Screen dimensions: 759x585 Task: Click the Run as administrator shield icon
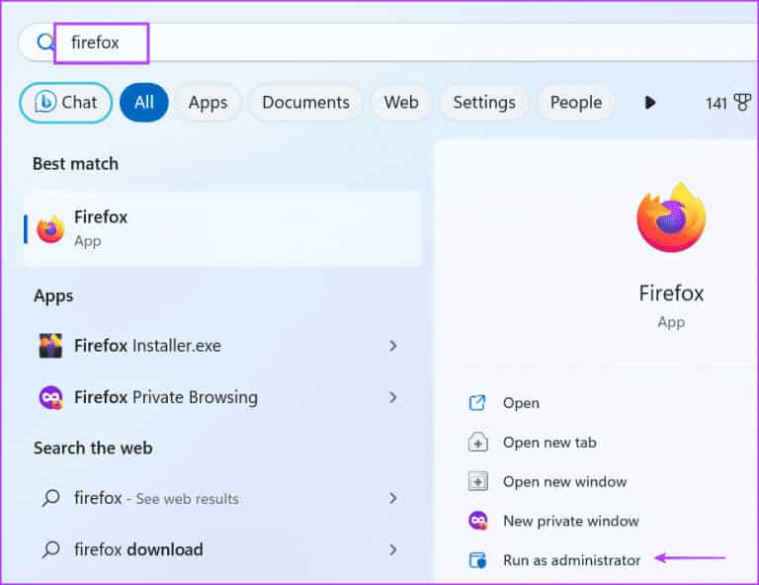pyautogui.click(x=477, y=560)
